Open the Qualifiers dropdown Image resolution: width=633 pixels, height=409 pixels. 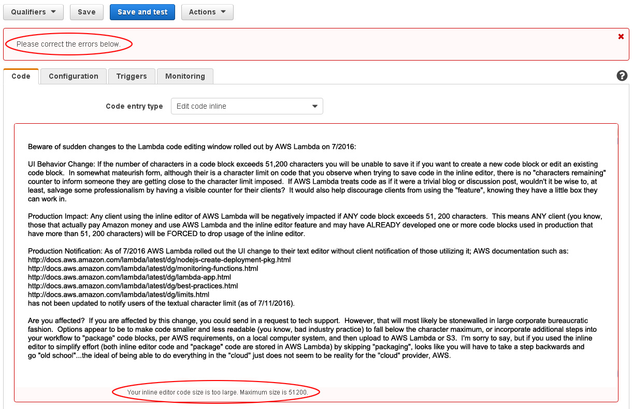pyautogui.click(x=34, y=12)
